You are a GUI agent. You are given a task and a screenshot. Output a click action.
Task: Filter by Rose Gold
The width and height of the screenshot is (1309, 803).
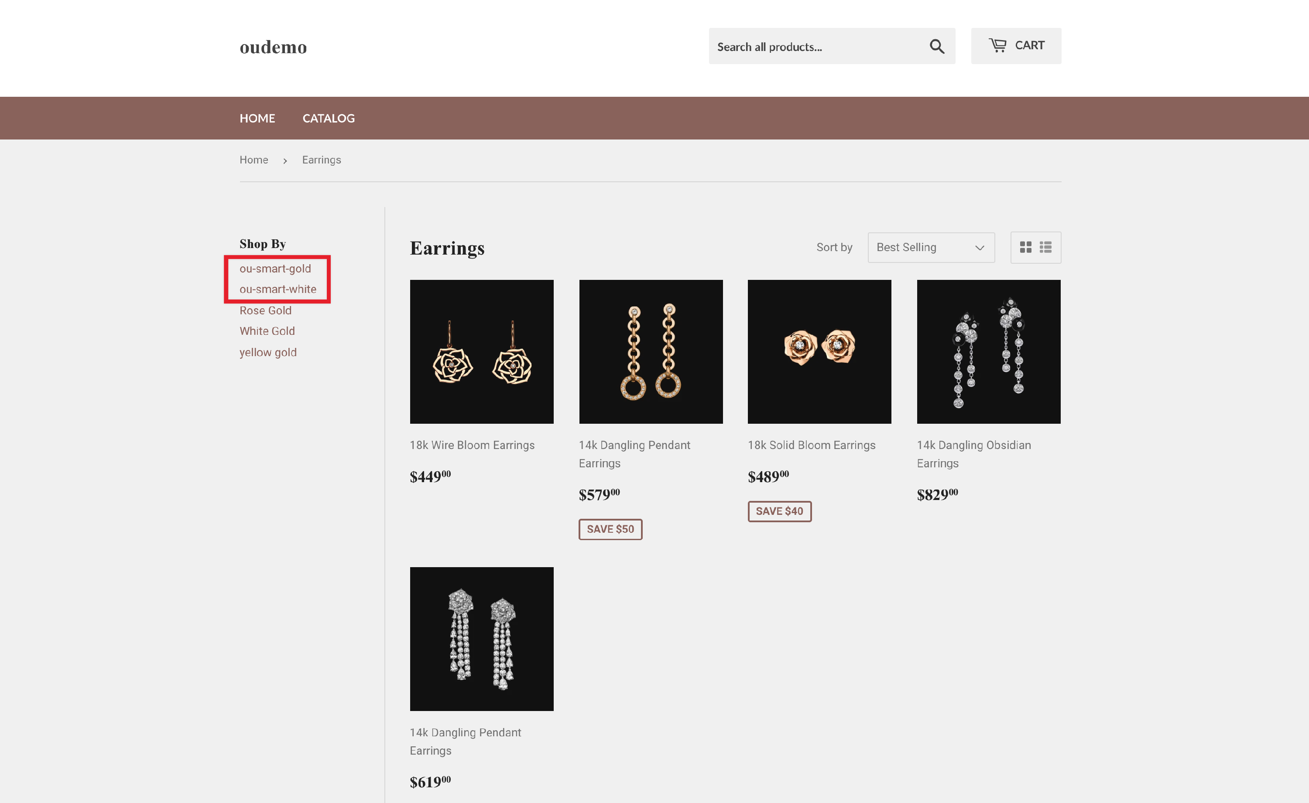[265, 311]
